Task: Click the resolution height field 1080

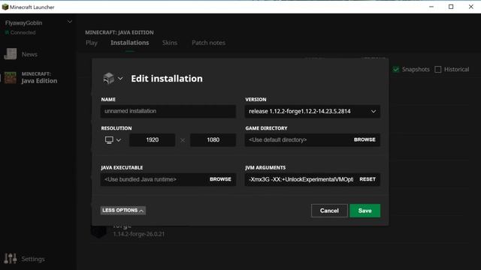Action: [213, 140]
